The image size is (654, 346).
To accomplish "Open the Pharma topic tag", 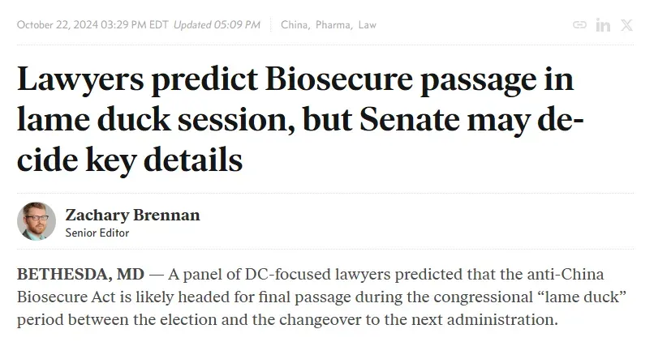I will pos(333,25).
